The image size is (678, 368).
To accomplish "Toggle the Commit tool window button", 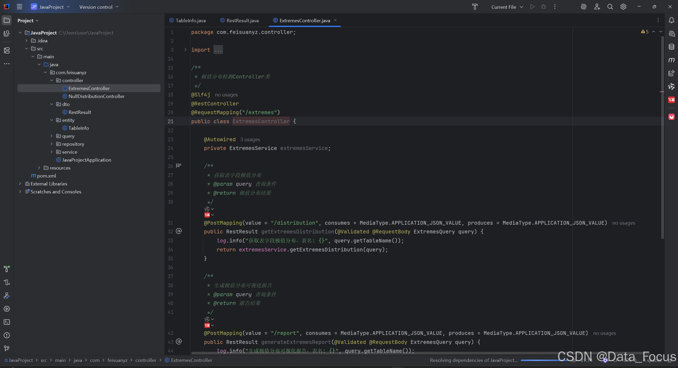I will (7, 34).
